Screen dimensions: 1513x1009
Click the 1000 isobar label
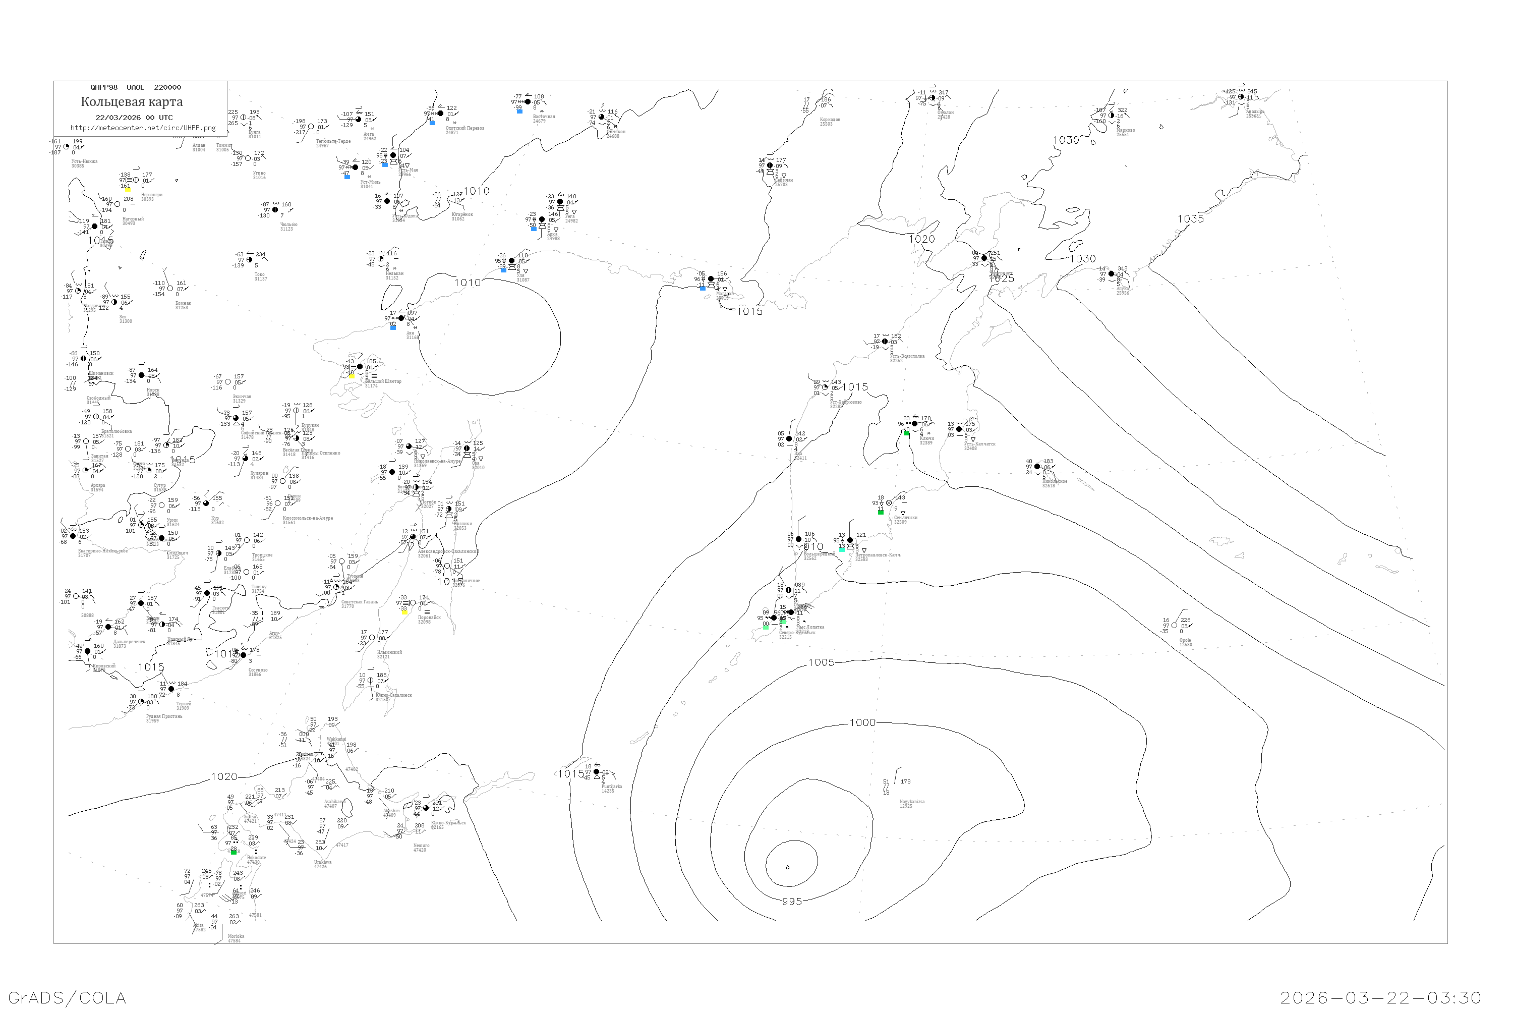click(862, 722)
